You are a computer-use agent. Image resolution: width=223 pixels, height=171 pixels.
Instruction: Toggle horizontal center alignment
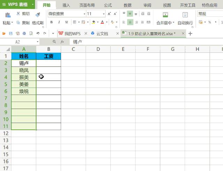[x=130, y=22]
